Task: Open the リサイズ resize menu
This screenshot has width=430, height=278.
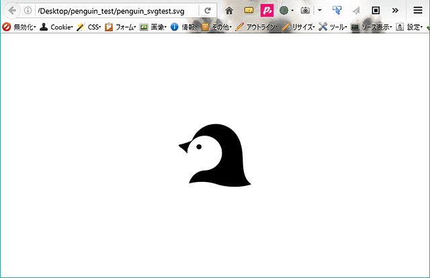Action: pos(298,27)
